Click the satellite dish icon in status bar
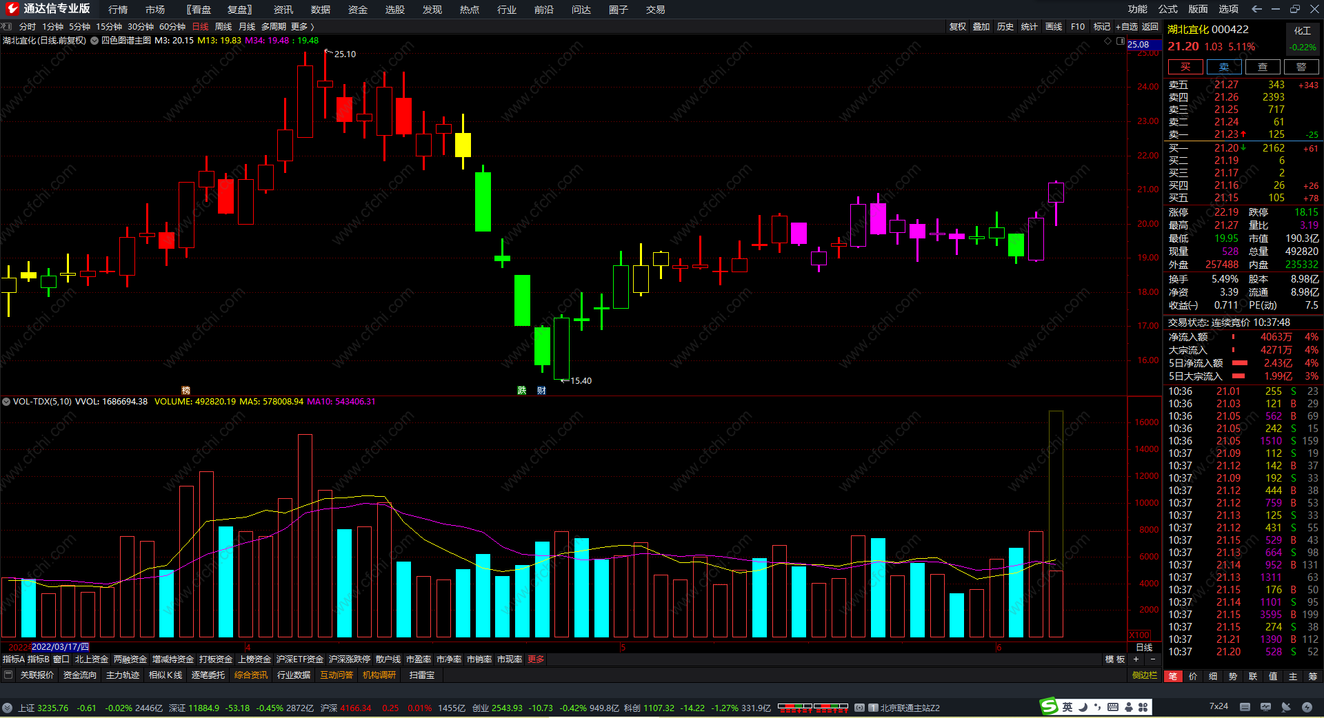 point(1286,707)
